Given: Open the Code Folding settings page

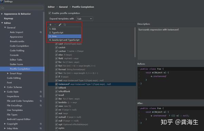Looking at the screenshot, I should (17, 50).
